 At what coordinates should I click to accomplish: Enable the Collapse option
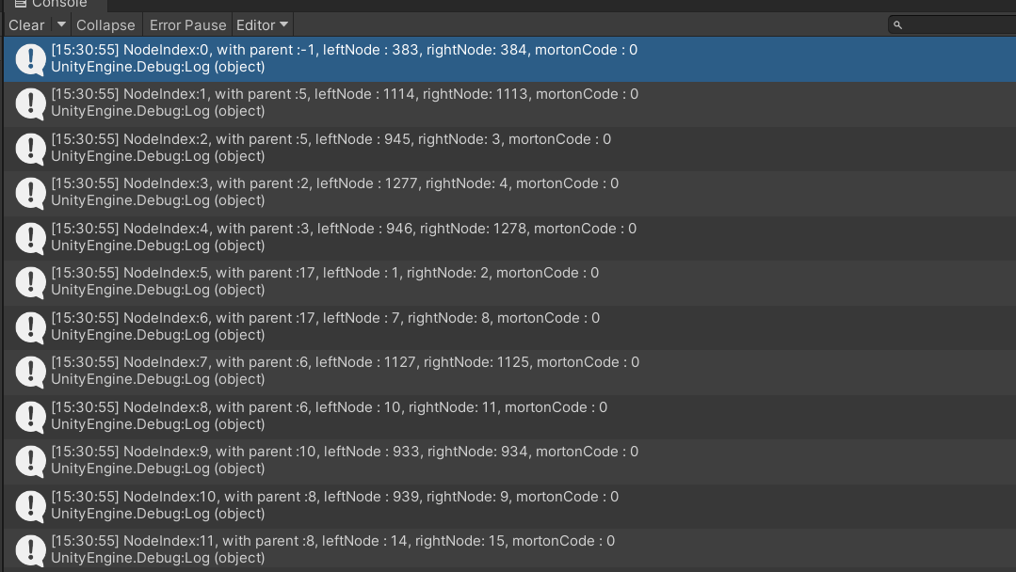(x=105, y=24)
